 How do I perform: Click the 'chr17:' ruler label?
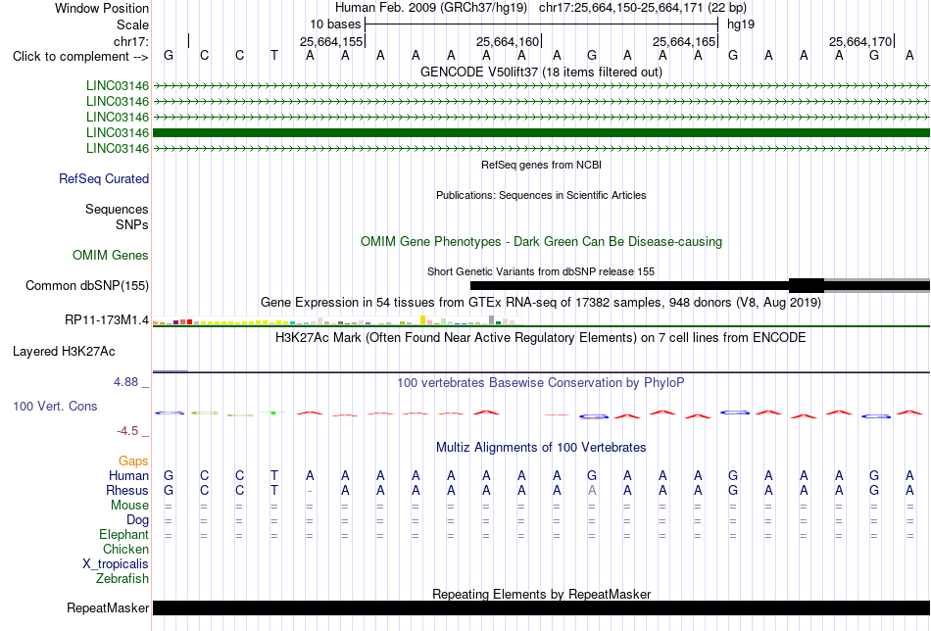click(x=131, y=41)
